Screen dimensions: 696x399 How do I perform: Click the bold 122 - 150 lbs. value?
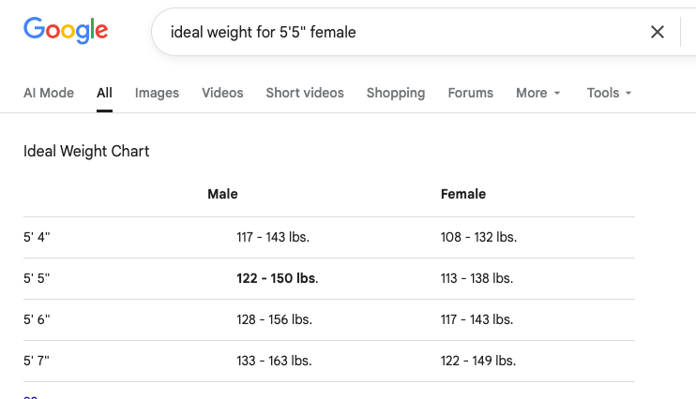tap(277, 278)
